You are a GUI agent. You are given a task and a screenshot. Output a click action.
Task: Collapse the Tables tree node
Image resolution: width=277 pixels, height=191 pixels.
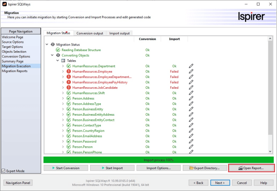click(58, 61)
